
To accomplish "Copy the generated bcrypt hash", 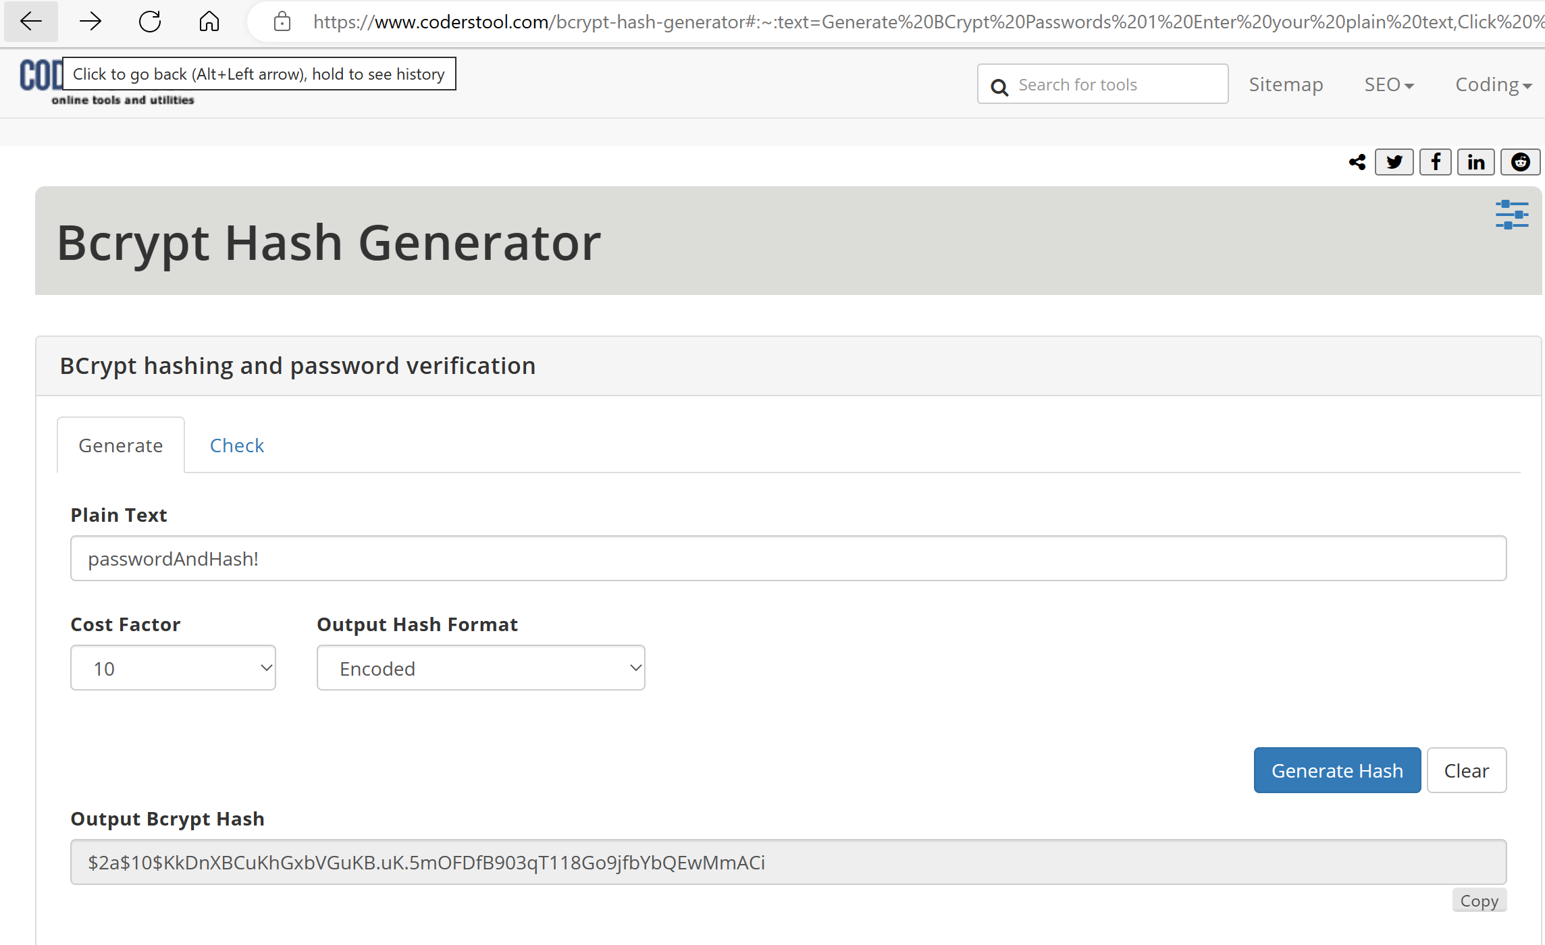I will click(x=1479, y=900).
